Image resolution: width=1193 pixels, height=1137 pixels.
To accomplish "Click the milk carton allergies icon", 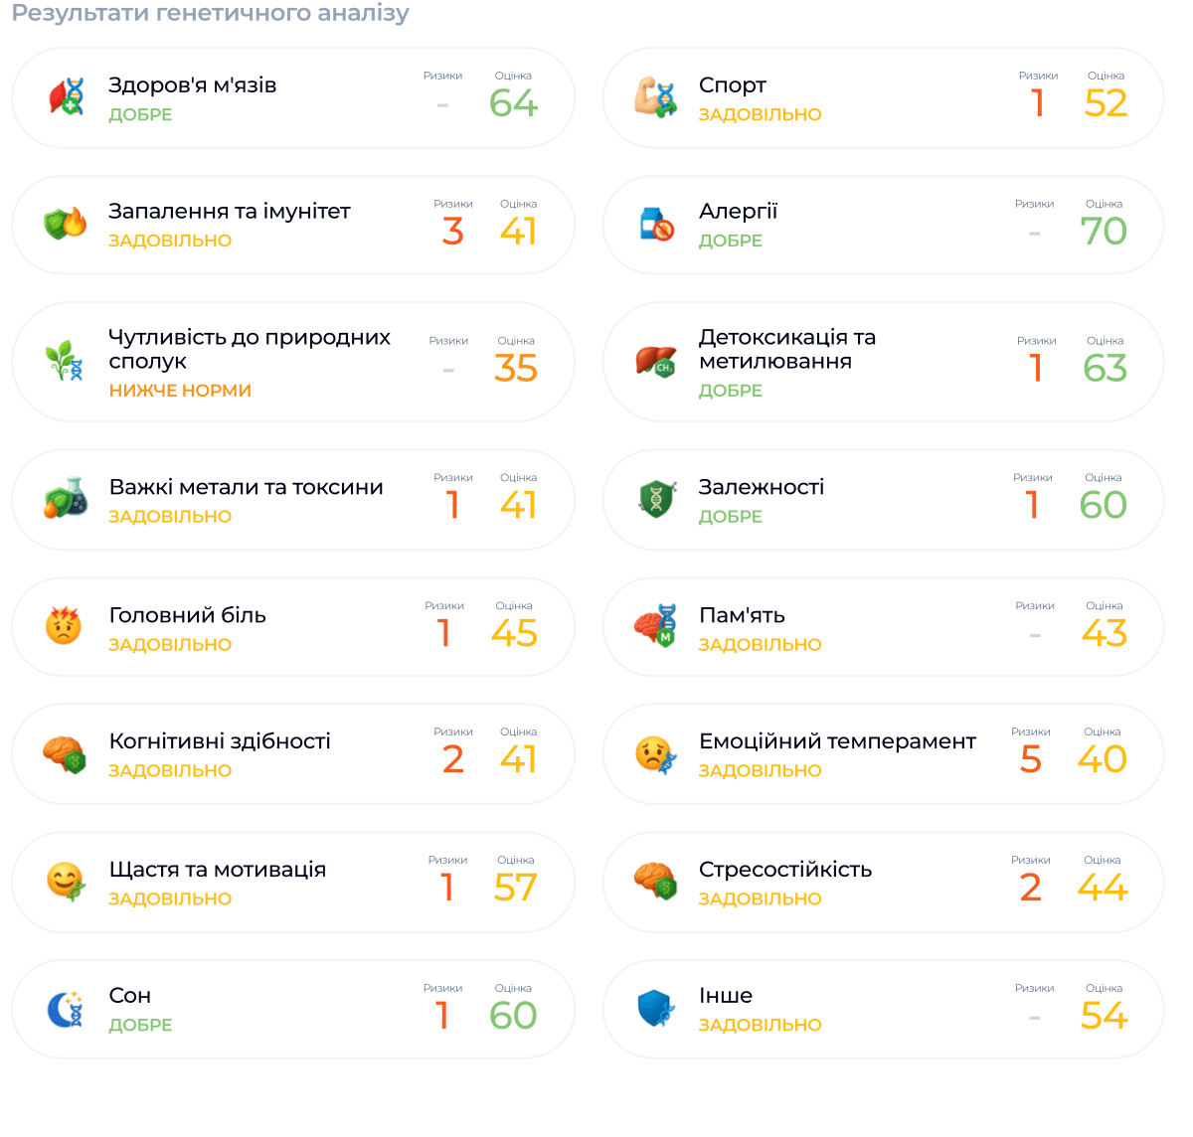I will 656,225.
